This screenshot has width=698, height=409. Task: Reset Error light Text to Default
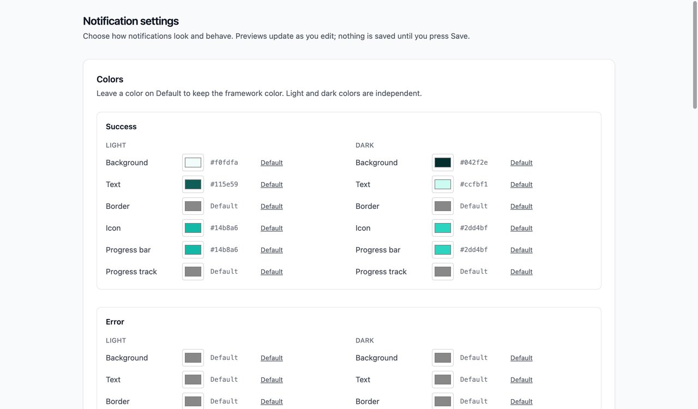coord(272,380)
